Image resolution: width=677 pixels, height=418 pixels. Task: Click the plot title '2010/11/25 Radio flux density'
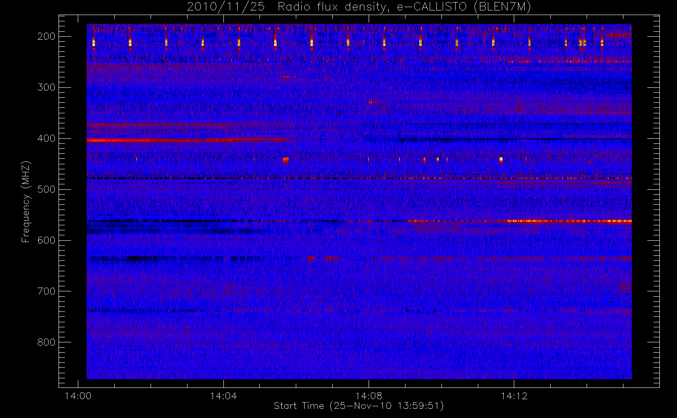359,7
